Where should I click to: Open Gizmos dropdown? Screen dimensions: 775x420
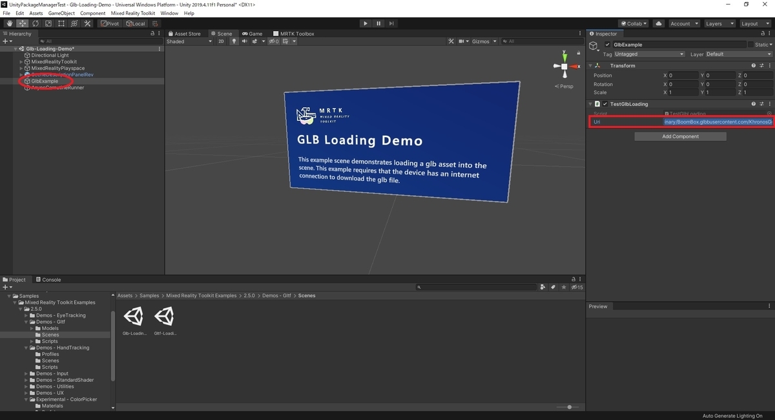484,41
